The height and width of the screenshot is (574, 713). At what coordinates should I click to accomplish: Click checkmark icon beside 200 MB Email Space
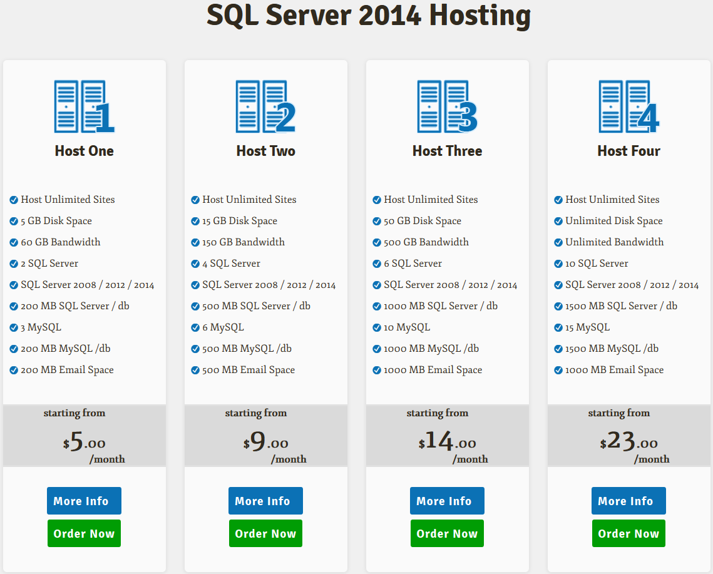14,370
